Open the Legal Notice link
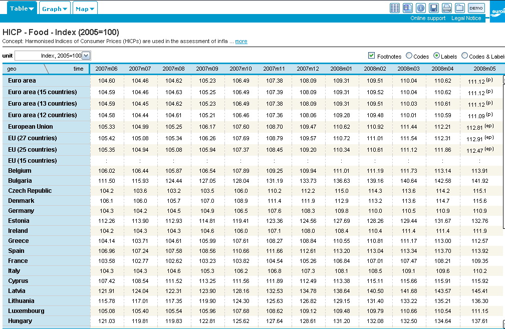Screen dimensions: 505x329 466,19
